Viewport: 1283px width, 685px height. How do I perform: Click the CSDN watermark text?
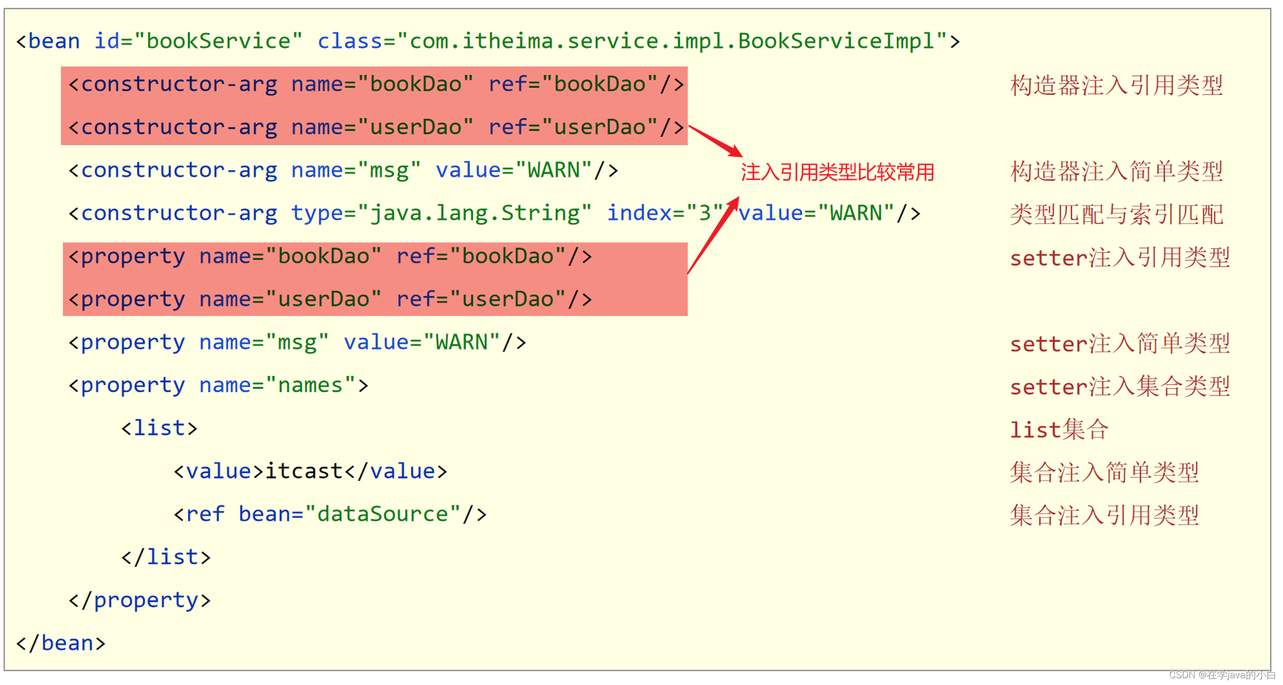tap(1222, 675)
